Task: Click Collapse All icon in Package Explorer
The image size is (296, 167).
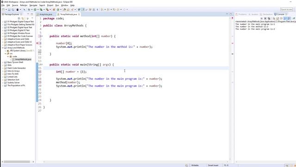Action: pos(19,19)
